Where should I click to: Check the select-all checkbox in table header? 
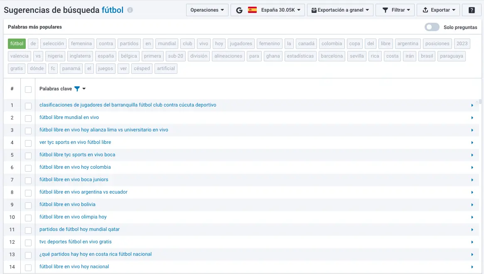click(28, 89)
